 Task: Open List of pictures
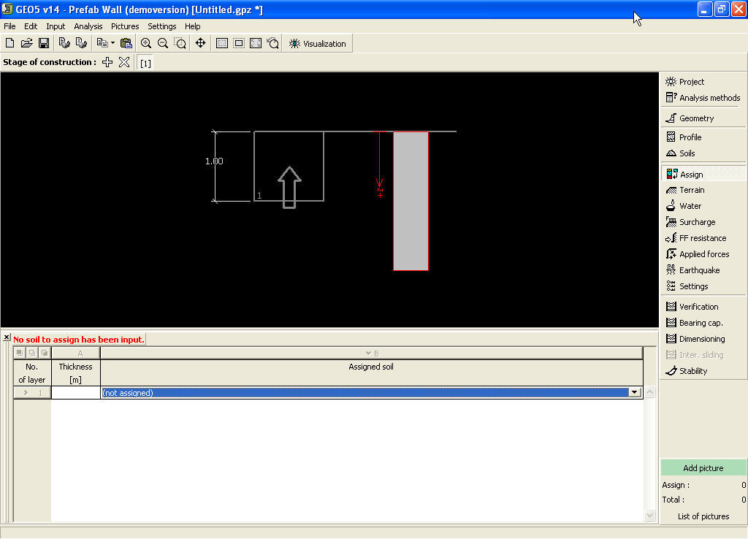pyautogui.click(x=703, y=516)
